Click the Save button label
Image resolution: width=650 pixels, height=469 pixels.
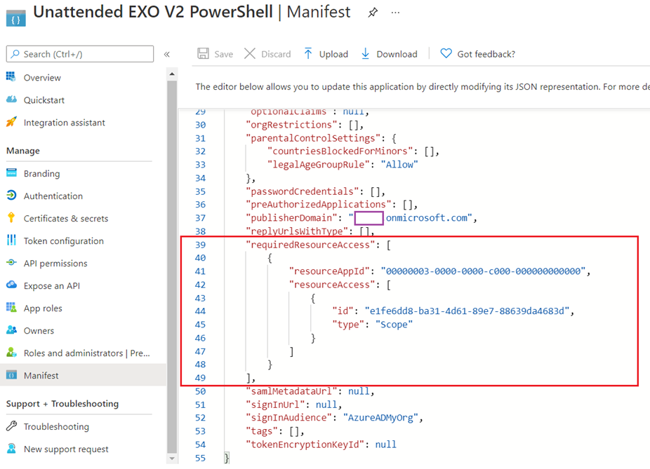tap(223, 54)
